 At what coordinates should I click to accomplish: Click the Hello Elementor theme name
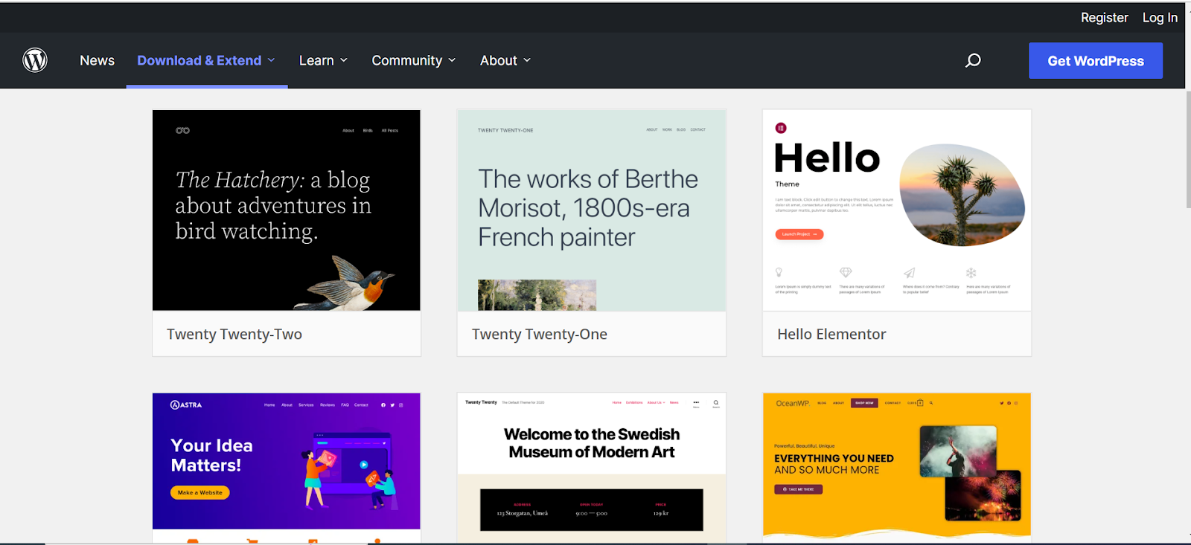coord(831,335)
